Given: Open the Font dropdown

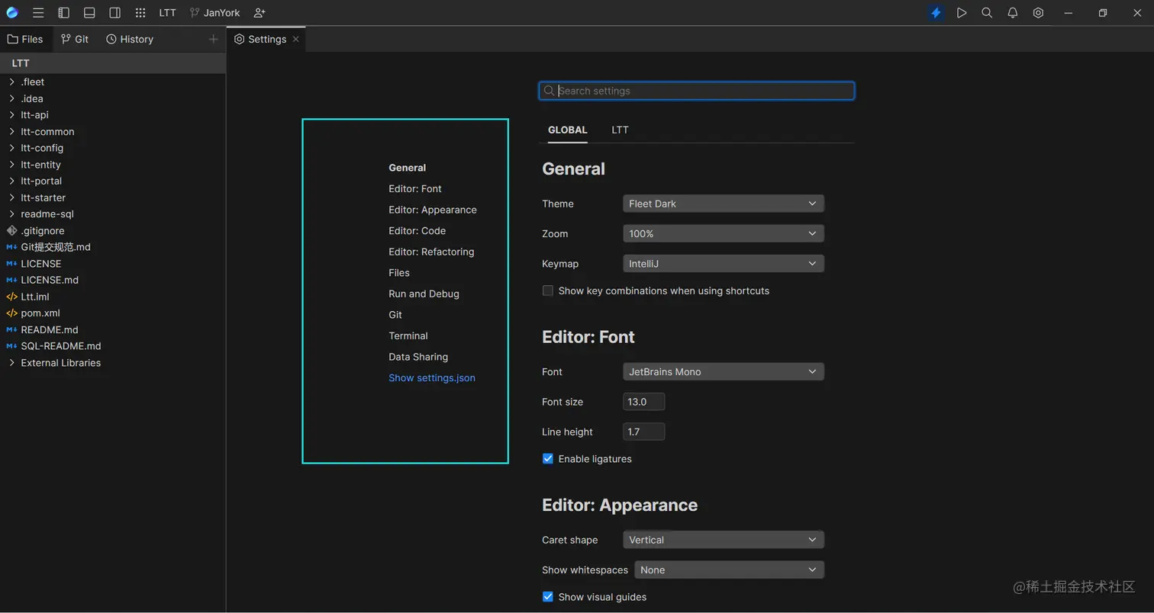Looking at the screenshot, I should (724, 372).
